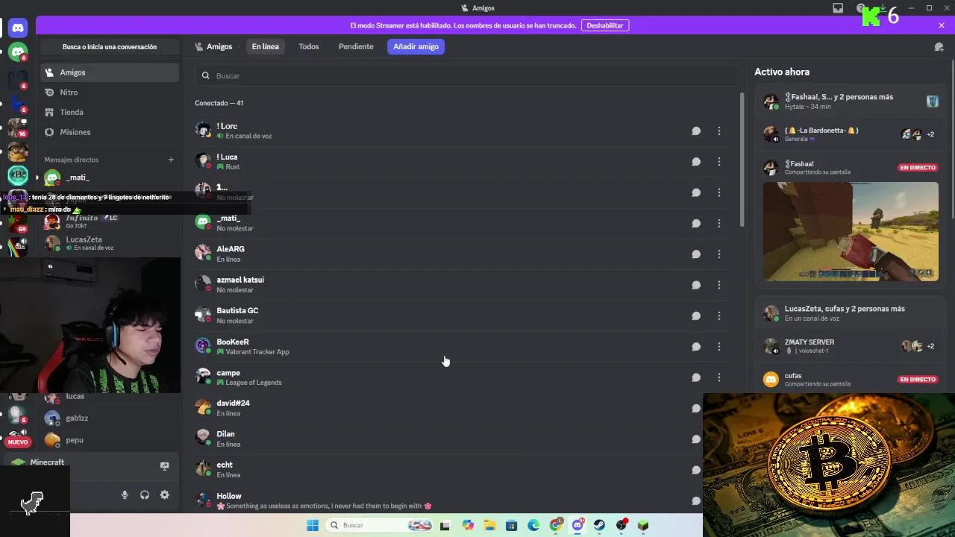Open more options for ! Lore

[719, 131]
